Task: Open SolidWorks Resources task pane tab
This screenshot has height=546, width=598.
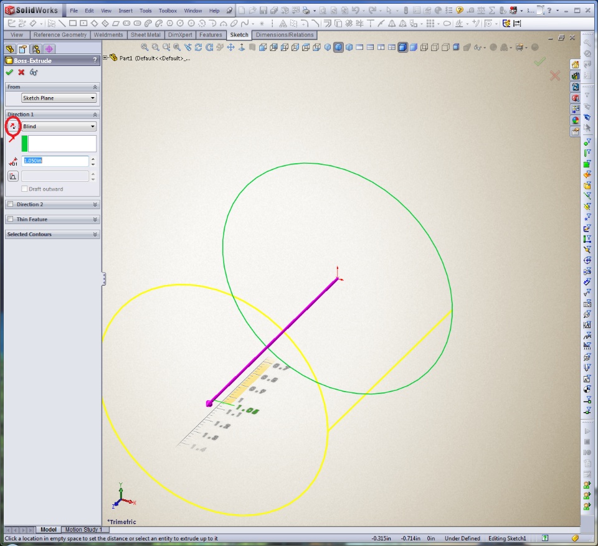Action: 575,65
